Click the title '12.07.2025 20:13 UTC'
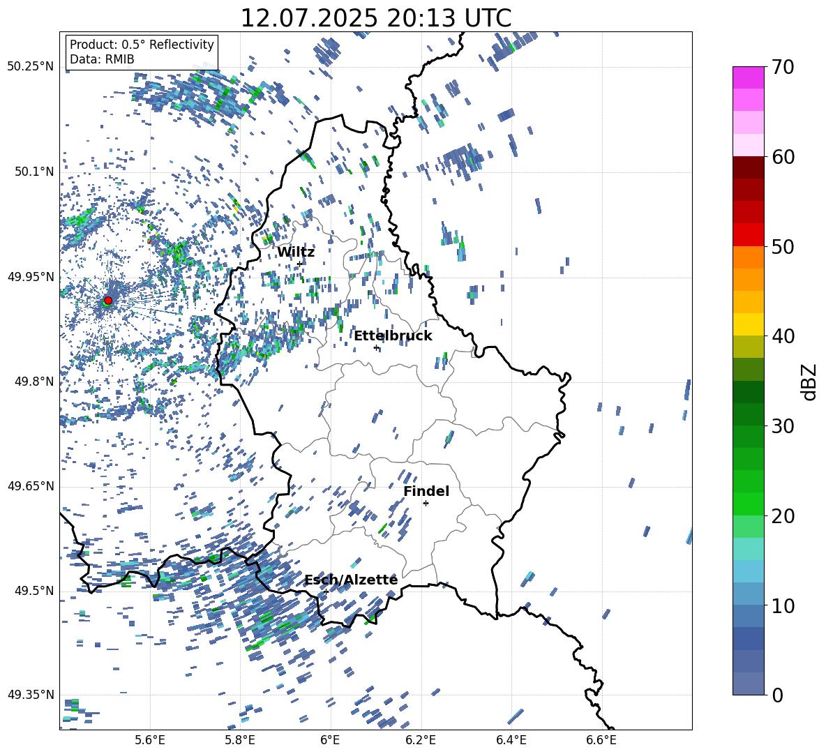This screenshot has height=754, width=826. point(375,18)
